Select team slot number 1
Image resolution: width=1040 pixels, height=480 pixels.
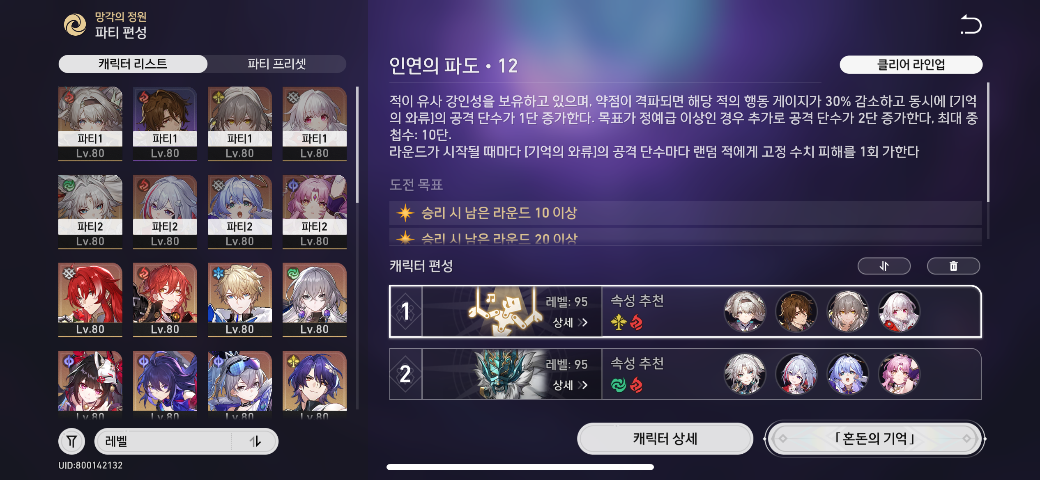(x=406, y=311)
